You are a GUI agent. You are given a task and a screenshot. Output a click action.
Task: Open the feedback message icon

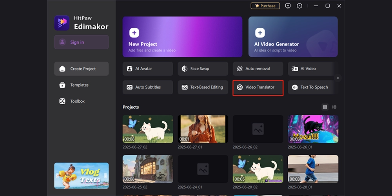tap(288, 6)
